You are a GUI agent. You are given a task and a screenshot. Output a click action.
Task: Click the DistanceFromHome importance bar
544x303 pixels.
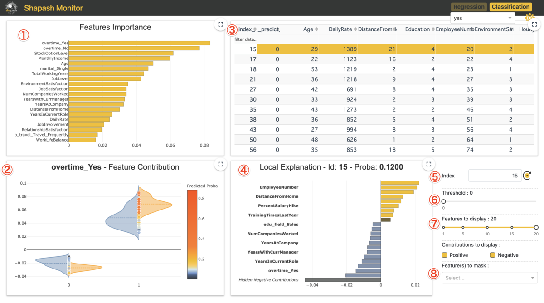(94, 109)
